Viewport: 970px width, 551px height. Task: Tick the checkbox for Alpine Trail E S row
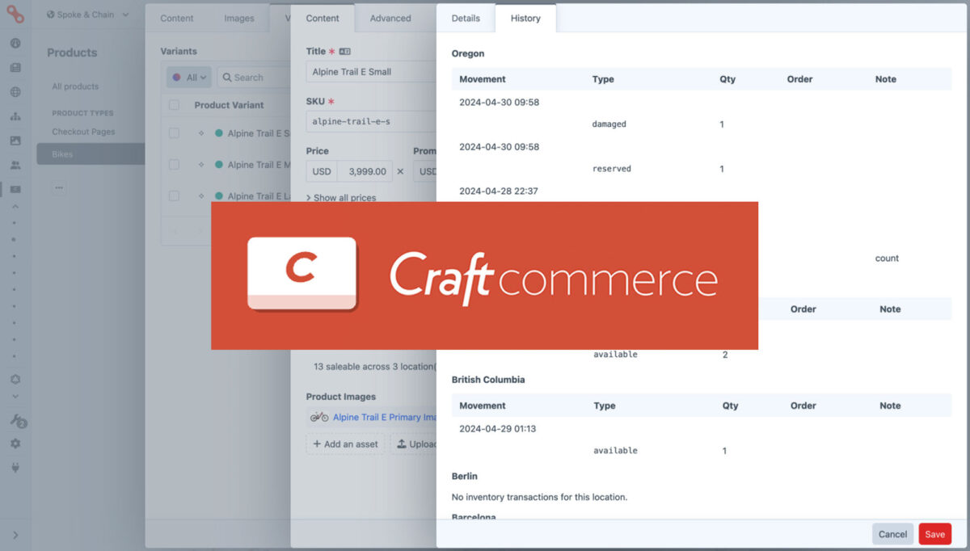(x=174, y=133)
